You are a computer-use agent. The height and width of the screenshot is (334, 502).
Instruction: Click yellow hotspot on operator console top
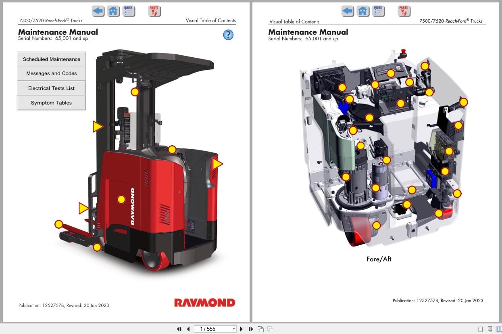click(x=172, y=150)
